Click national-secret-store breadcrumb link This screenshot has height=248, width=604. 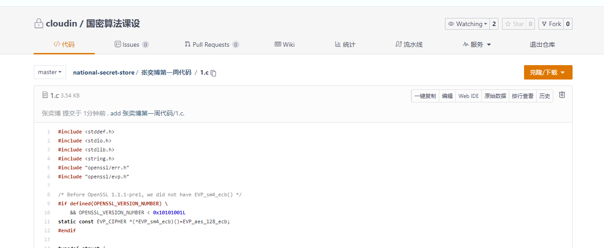click(103, 72)
